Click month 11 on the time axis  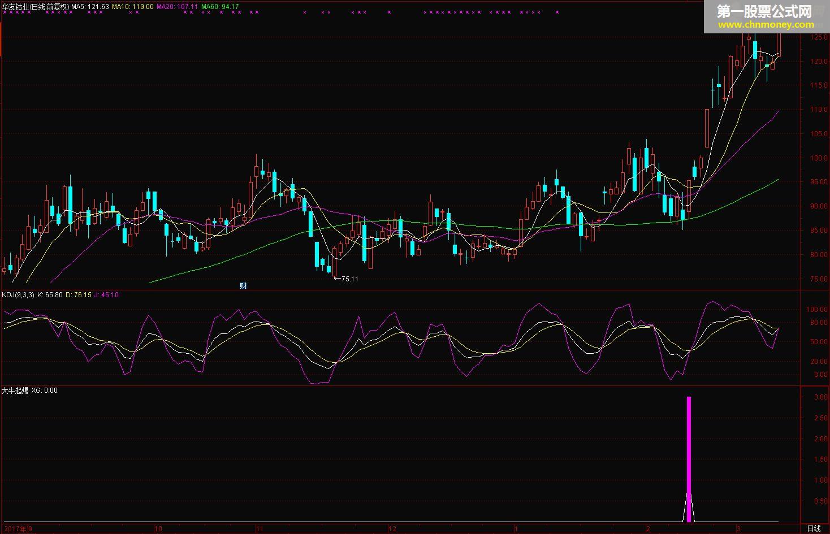pyautogui.click(x=260, y=529)
